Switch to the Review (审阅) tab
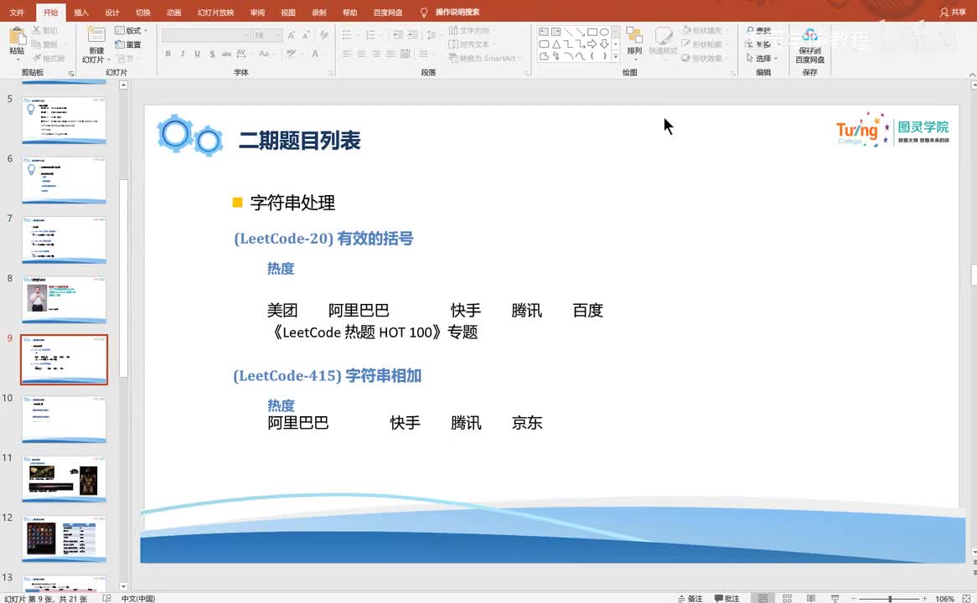The height and width of the screenshot is (603, 977). 257,13
